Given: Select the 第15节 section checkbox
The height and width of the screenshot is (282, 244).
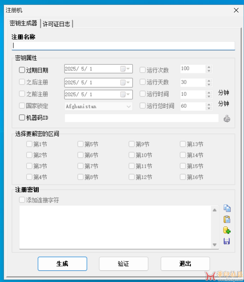Looking at the screenshot, I should (183, 166).
